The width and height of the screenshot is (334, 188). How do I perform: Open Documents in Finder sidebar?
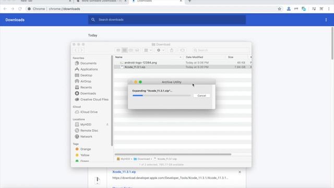click(x=88, y=63)
